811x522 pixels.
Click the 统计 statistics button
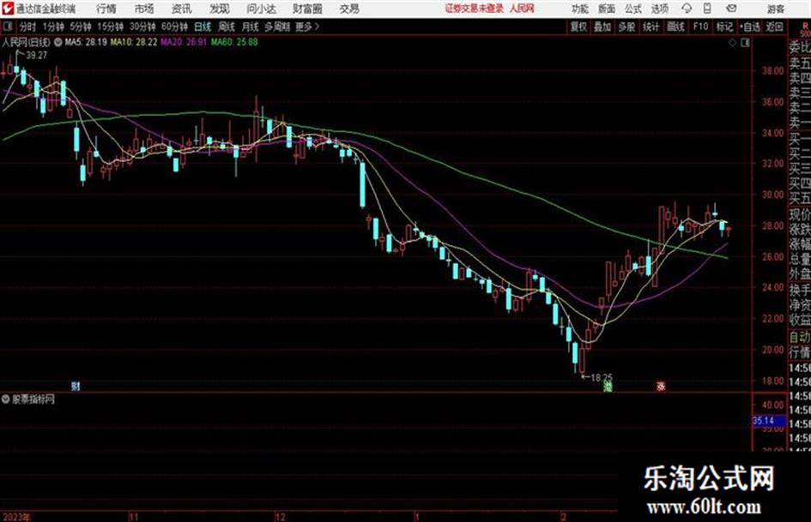[651, 27]
